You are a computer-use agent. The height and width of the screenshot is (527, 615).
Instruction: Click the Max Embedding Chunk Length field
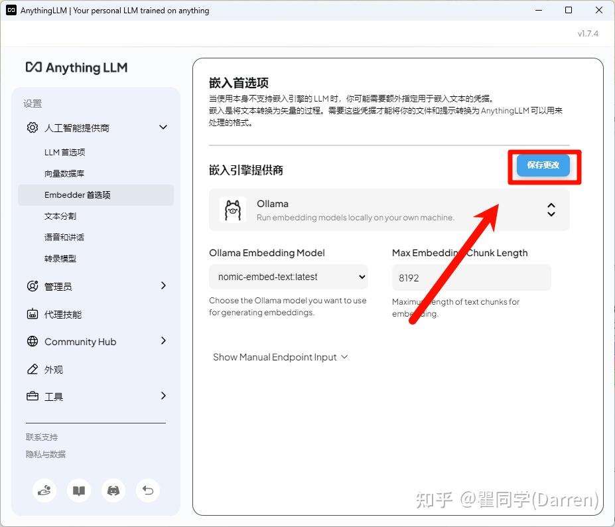471,277
